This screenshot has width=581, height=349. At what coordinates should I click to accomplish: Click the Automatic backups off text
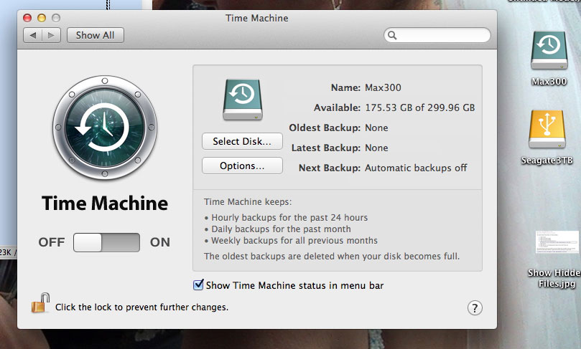click(x=416, y=168)
